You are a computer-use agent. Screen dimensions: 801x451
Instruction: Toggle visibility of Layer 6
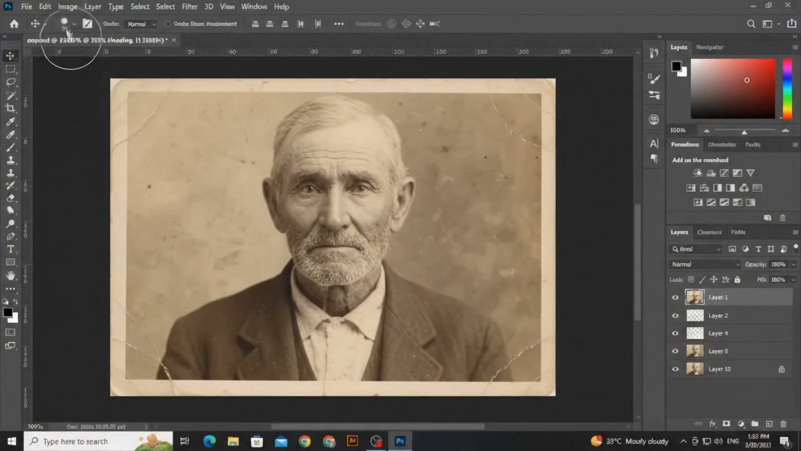tap(675, 351)
